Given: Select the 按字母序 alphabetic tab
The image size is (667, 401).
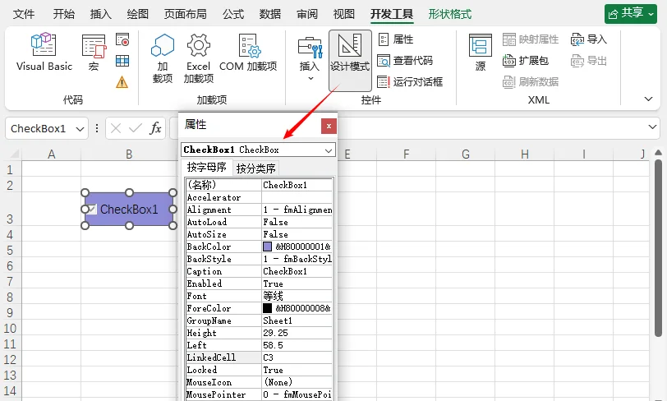Looking at the screenshot, I should pos(207,168).
